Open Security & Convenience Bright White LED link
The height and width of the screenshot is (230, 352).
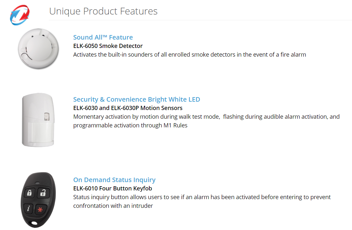(136, 99)
